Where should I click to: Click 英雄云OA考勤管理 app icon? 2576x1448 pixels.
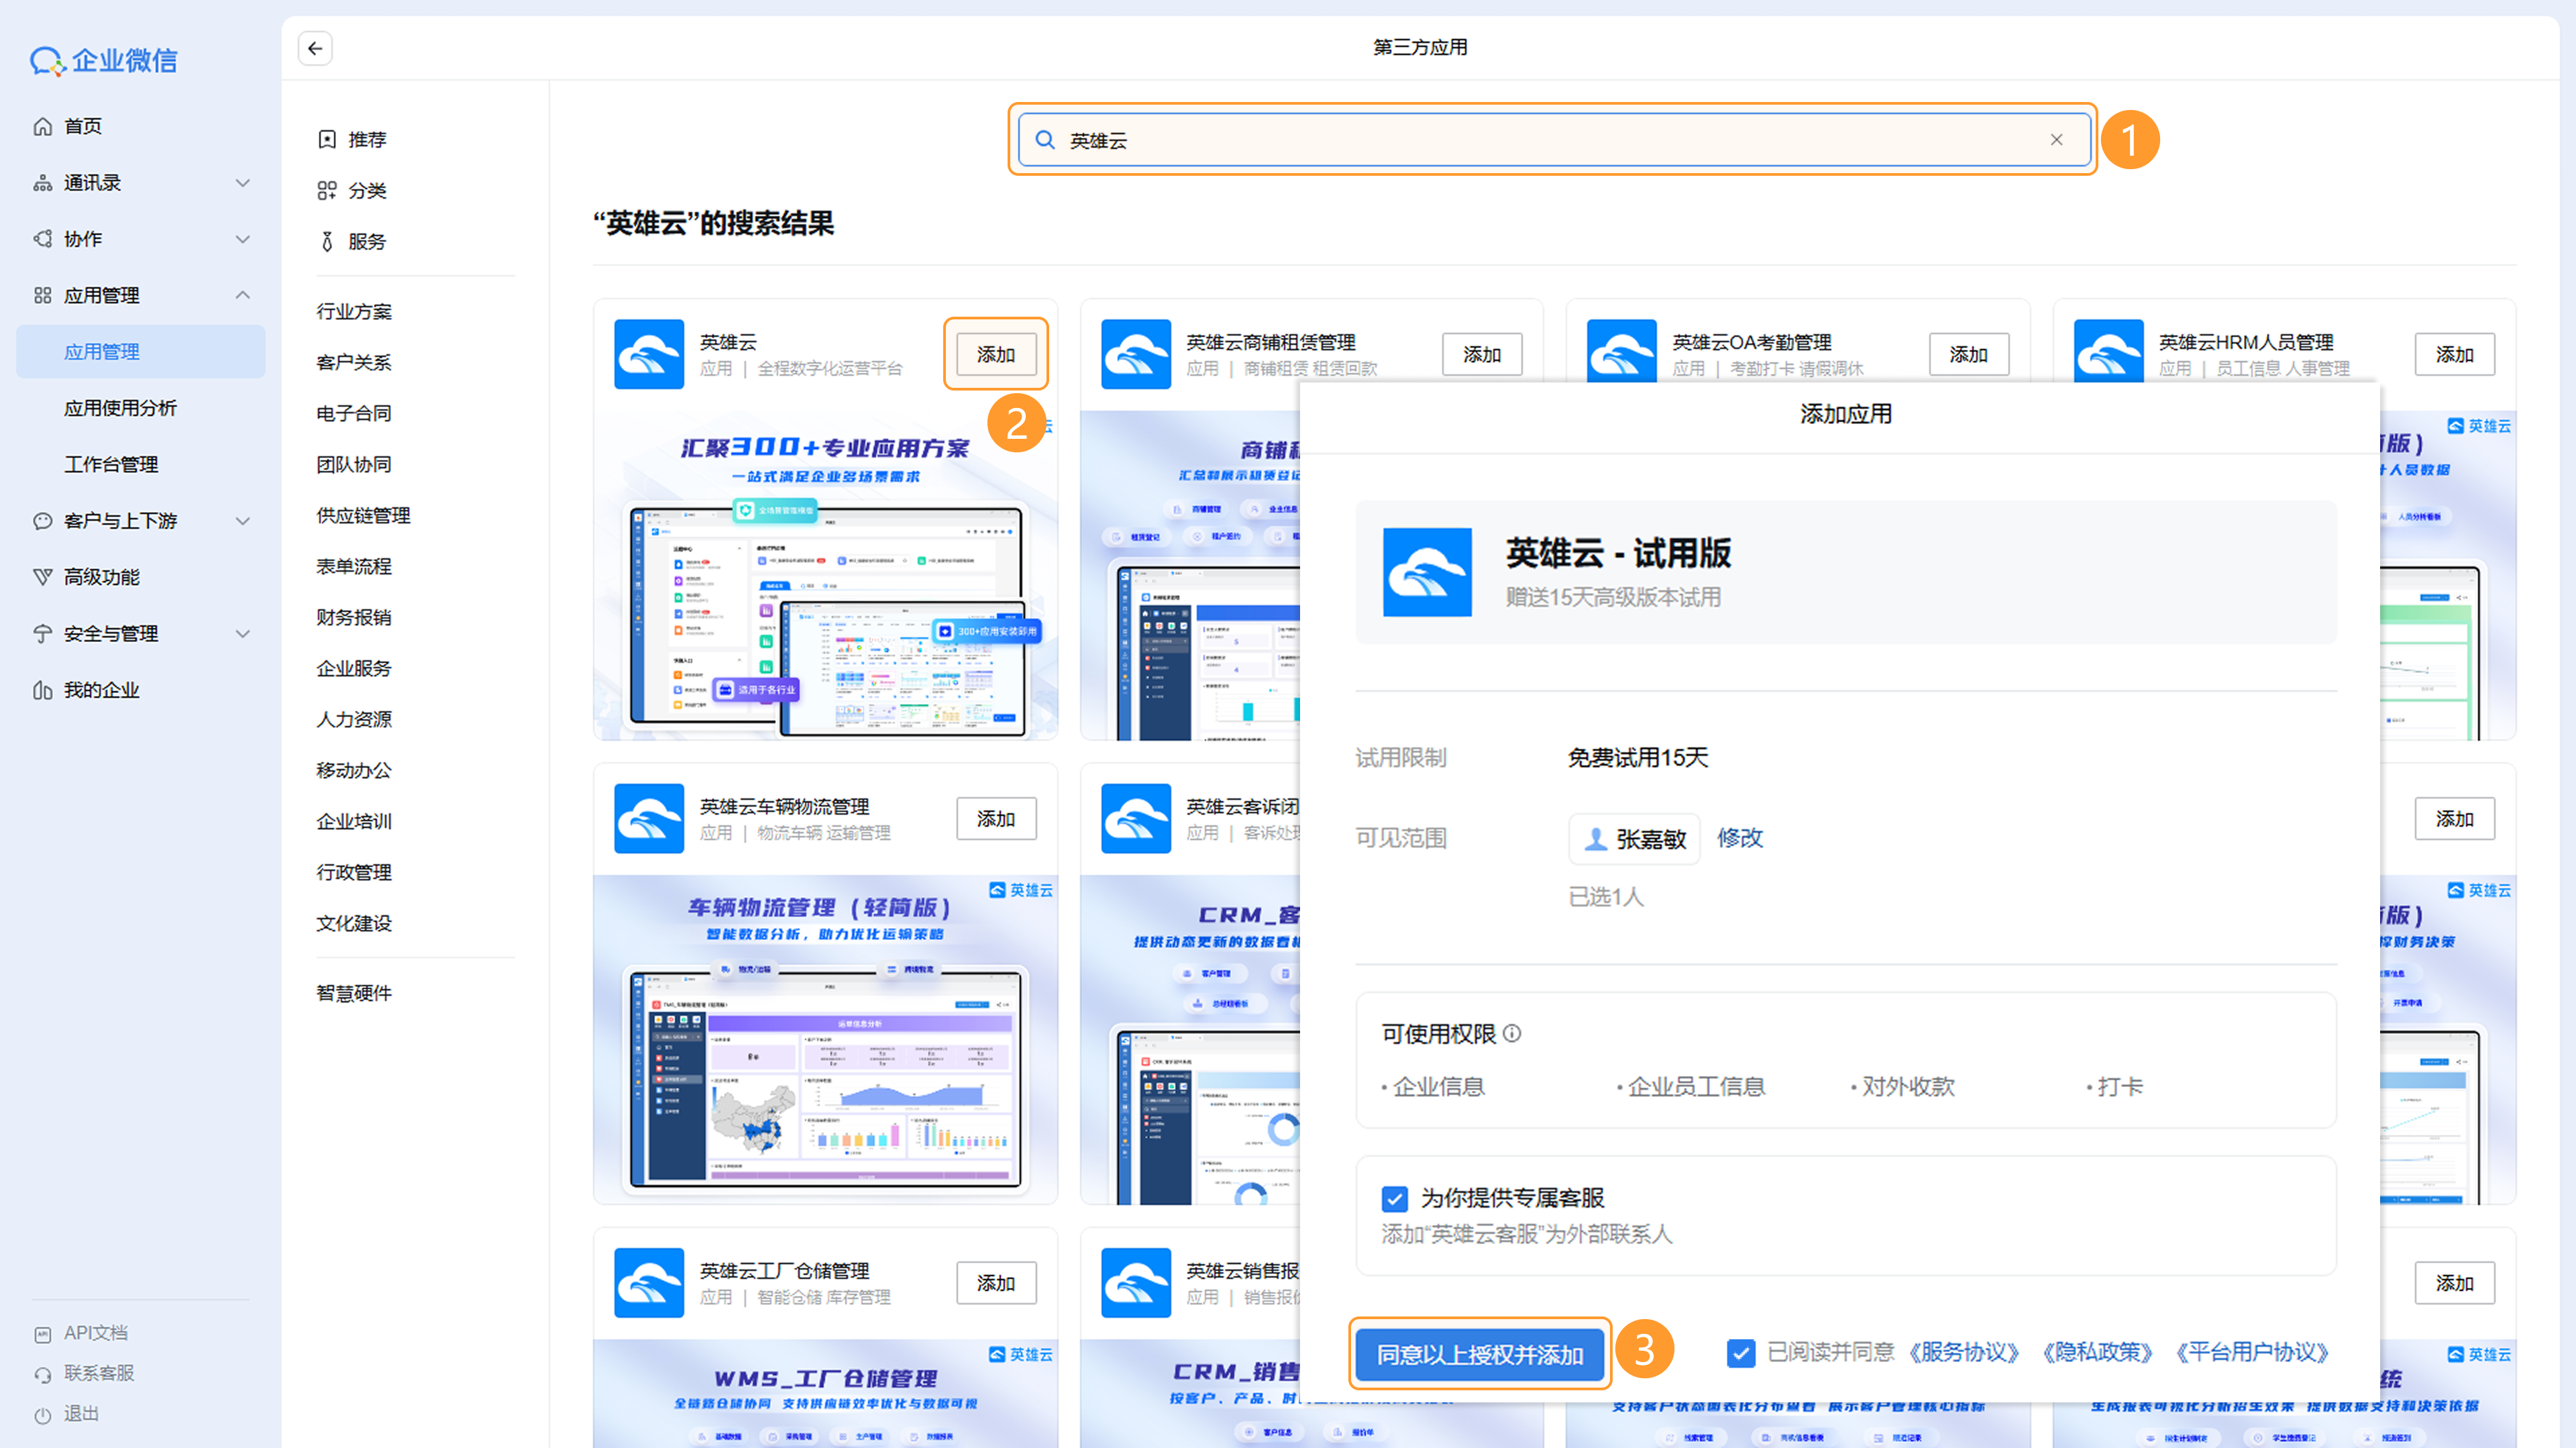click(x=1621, y=351)
